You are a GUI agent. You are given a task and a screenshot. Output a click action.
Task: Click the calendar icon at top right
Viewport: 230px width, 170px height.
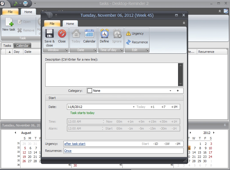click(x=226, y=11)
